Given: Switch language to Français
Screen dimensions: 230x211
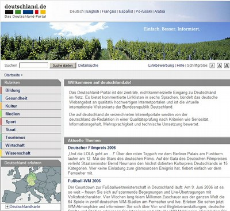Looking at the screenshot, I should [109, 11].
